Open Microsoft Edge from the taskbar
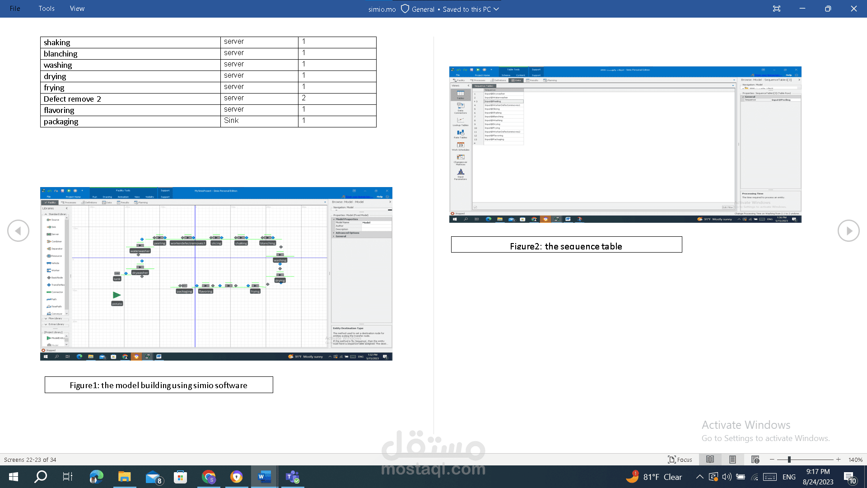 click(x=96, y=477)
